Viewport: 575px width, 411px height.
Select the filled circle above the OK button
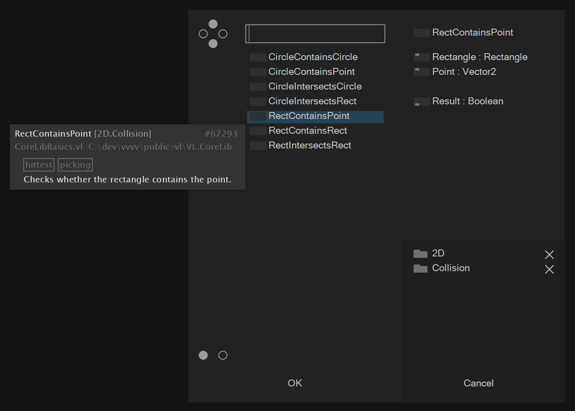tap(203, 355)
